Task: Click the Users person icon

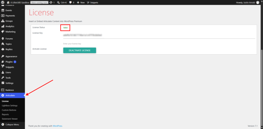Action: (3, 72)
